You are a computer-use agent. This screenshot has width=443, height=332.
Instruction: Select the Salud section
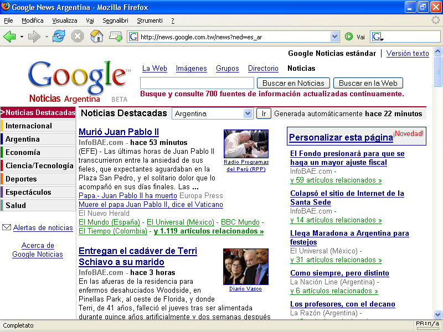[x=38, y=205]
